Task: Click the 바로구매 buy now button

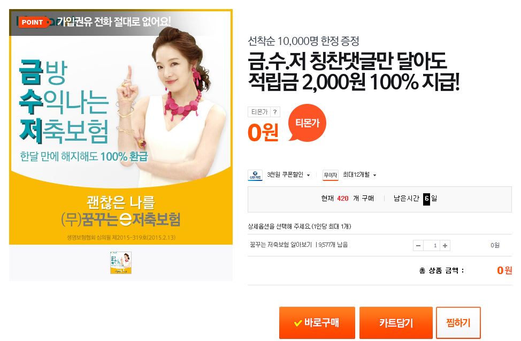Action: pyautogui.click(x=317, y=322)
